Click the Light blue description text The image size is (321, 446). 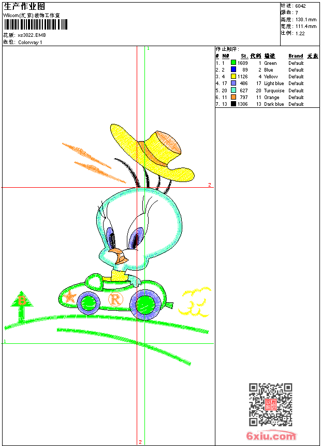[x=274, y=83]
